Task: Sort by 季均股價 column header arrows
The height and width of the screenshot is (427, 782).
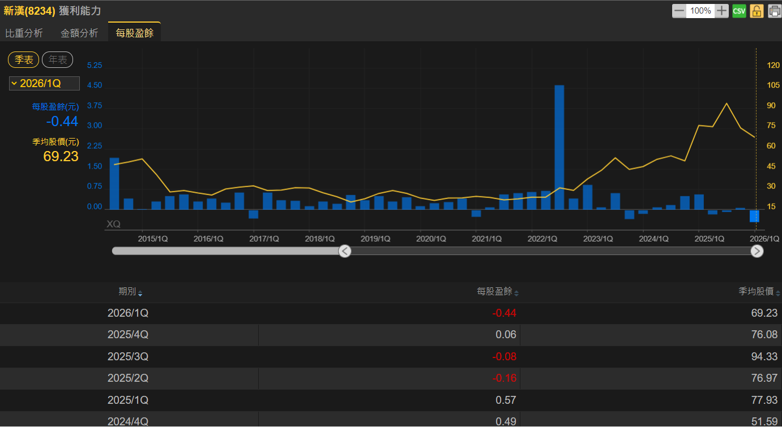Action: pyautogui.click(x=778, y=293)
